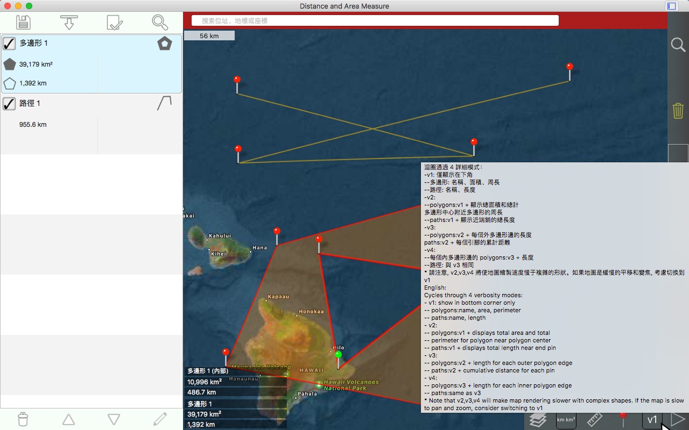The width and height of the screenshot is (689, 430).
Task: Click the red pin tool in bottom toolbar
Action: click(623, 420)
